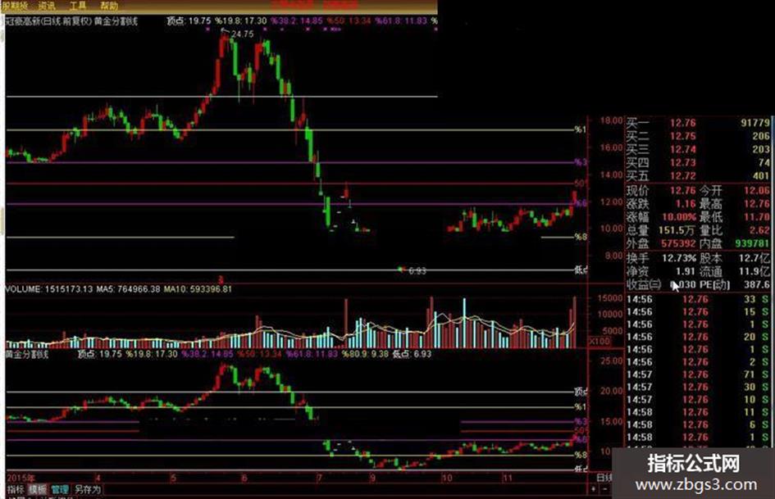775x499 pixels.
Task: Click the 黄金分割线 label of the lower panel
Action: point(27,354)
